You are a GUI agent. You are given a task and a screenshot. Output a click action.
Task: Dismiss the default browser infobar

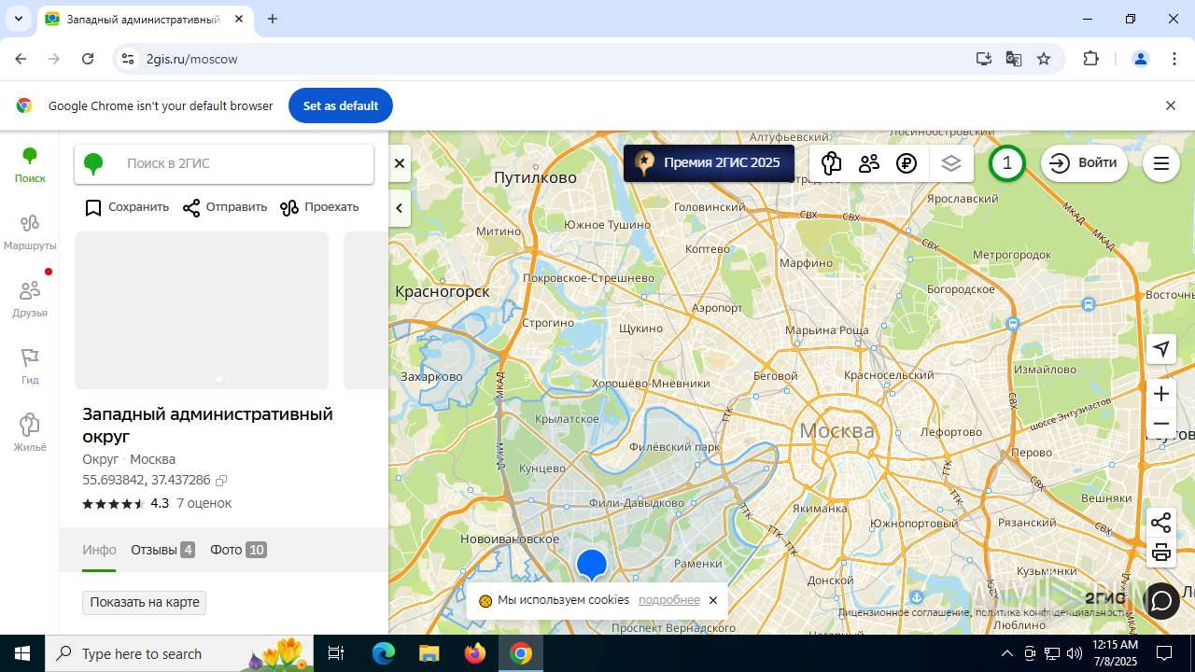tap(1171, 105)
